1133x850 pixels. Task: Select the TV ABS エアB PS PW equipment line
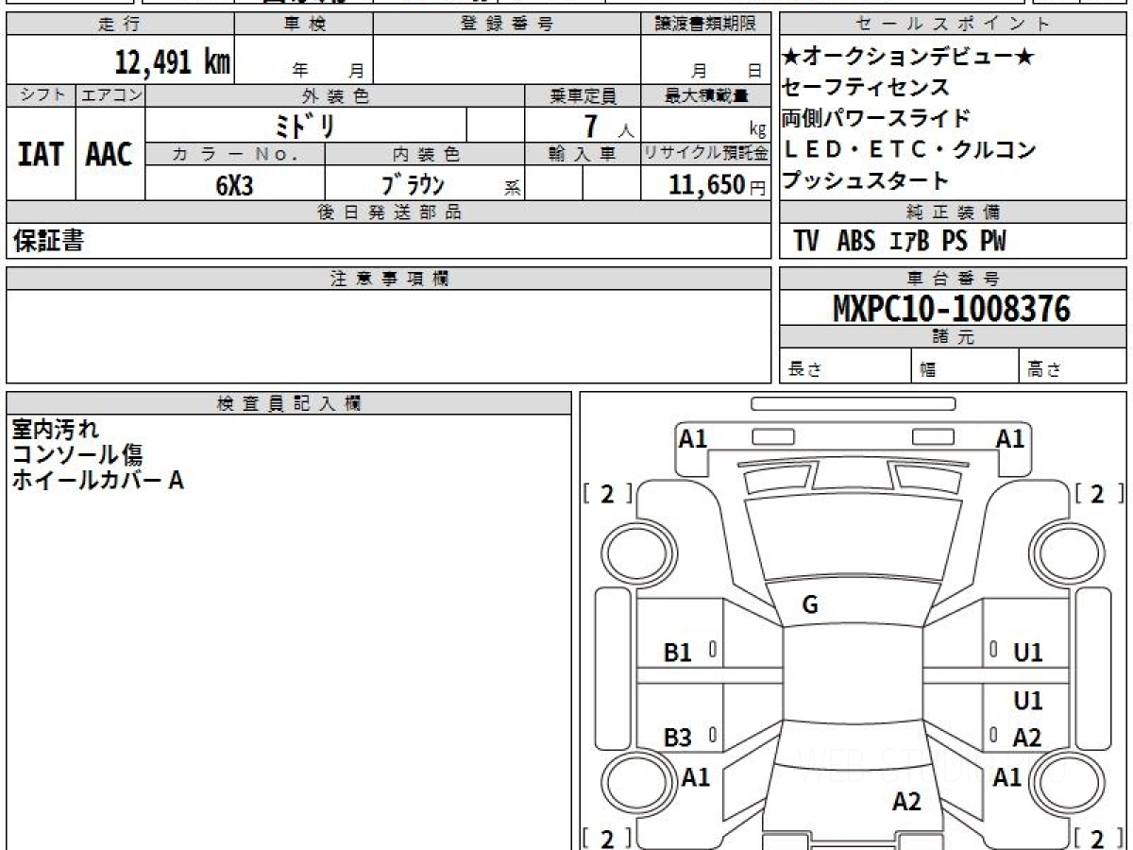click(x=900, y=241)
